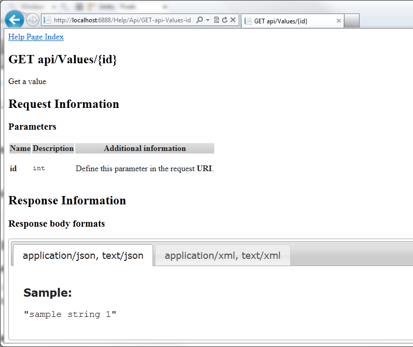The height and width of the screenshot is (347, 413).
Task: Click the id parameter name cell
Action: 13,169
